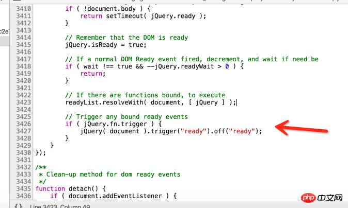The image size is (348, 208).
Task: Click comment 'Remember that the DOM is ready'
Action: (126, 38)
